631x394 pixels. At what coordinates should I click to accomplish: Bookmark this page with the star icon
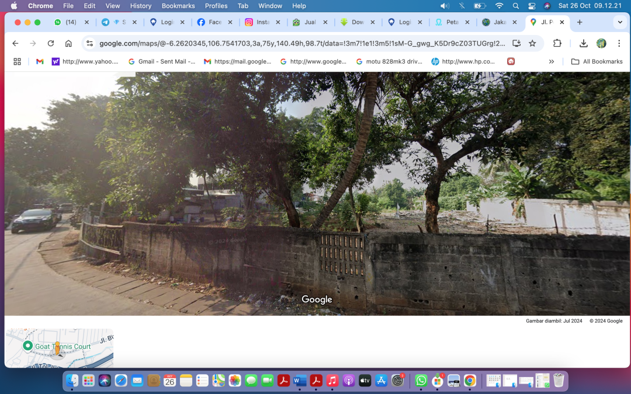tap(532, 43)
